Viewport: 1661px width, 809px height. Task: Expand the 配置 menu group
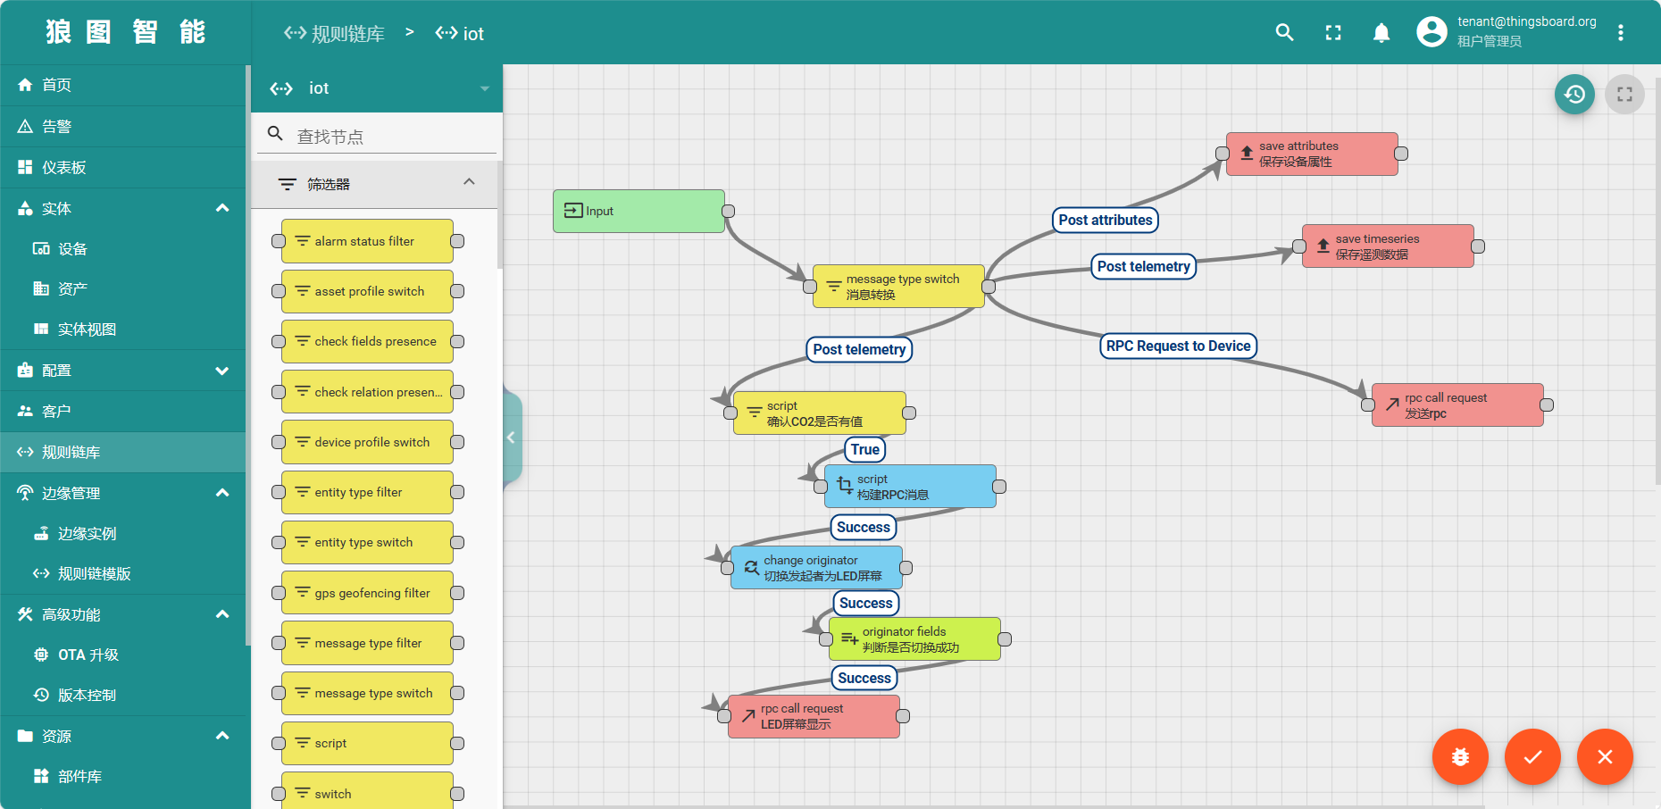tap(222, 371)
